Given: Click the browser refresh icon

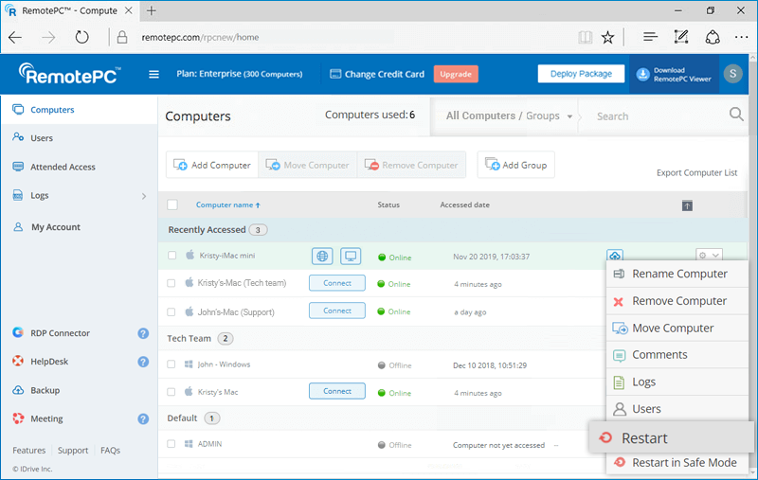Looking at the screenshot, I should pos(81,37).
